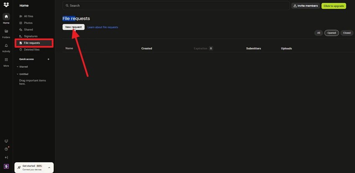Image resolution: width=355 pixels, height=173 pixels.
Task: Collapse the Untitled section
Action: click(x=18, y=74)
